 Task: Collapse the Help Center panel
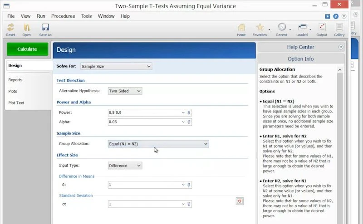click(x=341, y=47)
